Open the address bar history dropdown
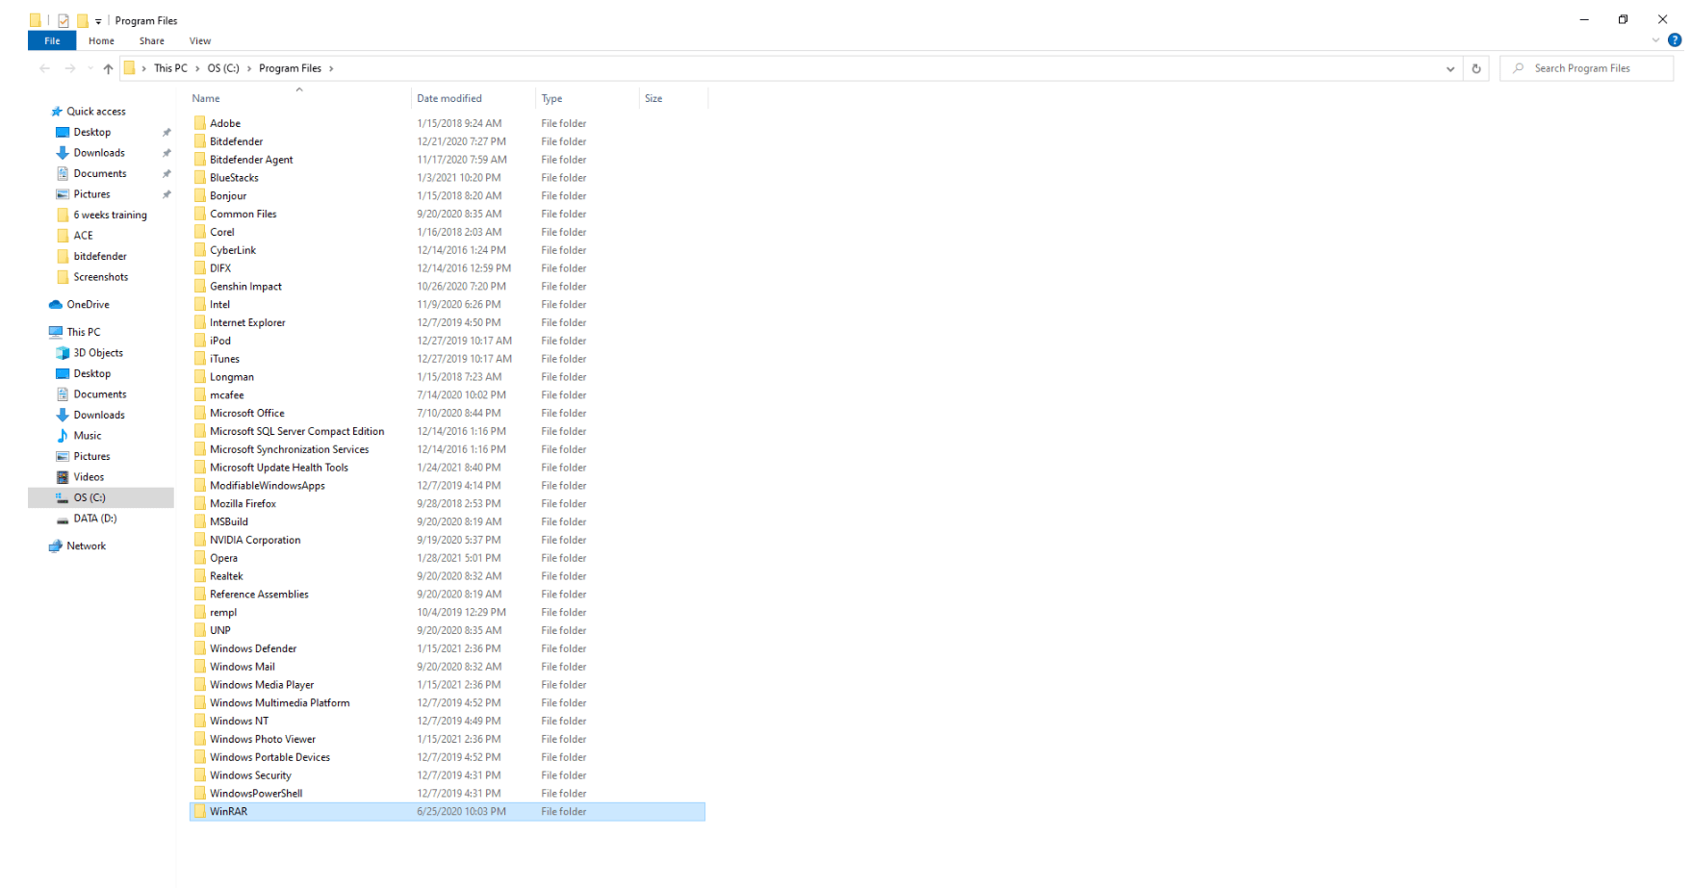 pyautogui.click(x=1450, y=68)
